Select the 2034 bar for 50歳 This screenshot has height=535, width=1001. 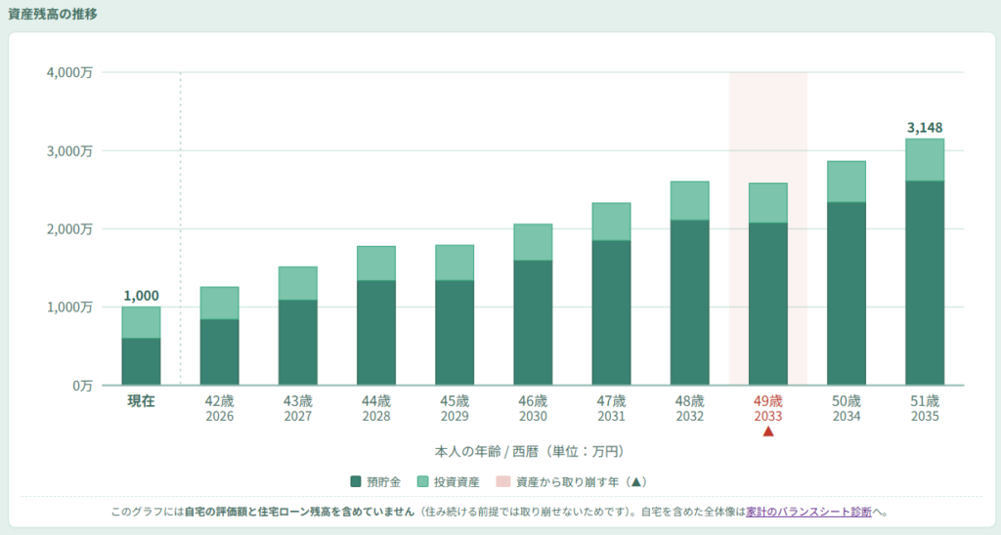(x=847, y=273)
